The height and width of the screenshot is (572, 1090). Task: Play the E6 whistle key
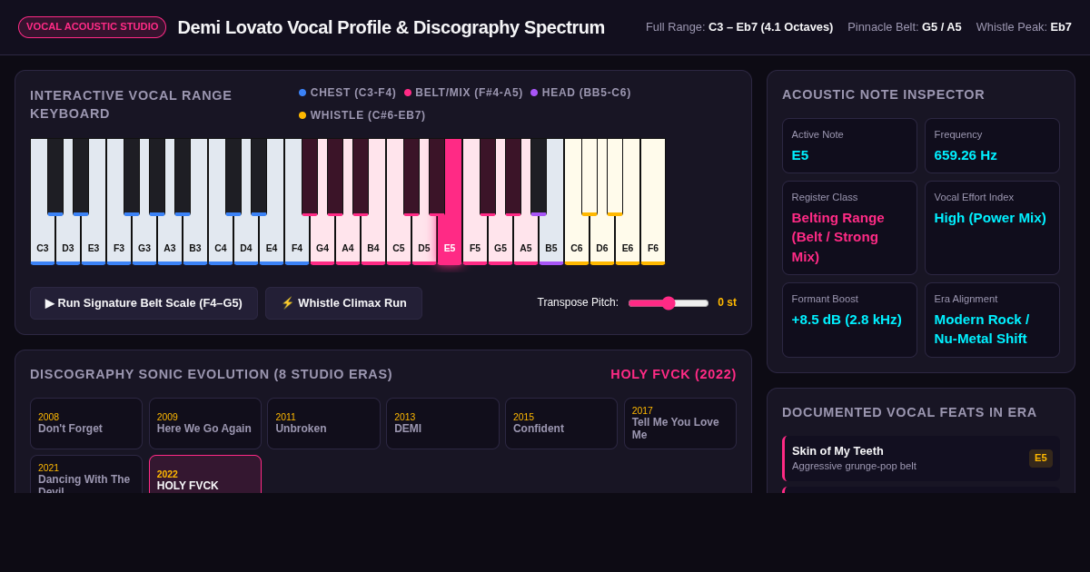point(628,241)
